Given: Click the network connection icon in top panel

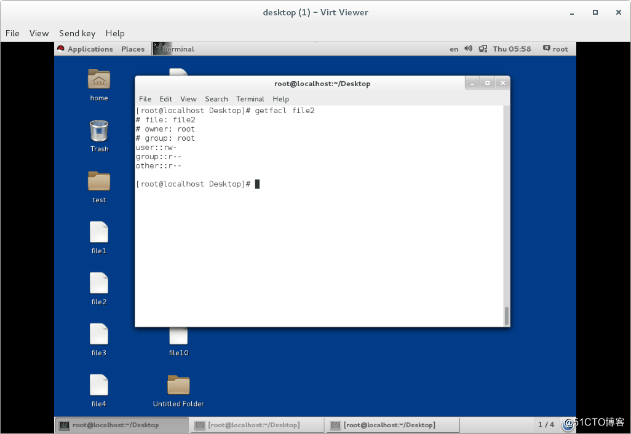Looking at the screenshot, I should pyautogui.click(x=483, y=49).
